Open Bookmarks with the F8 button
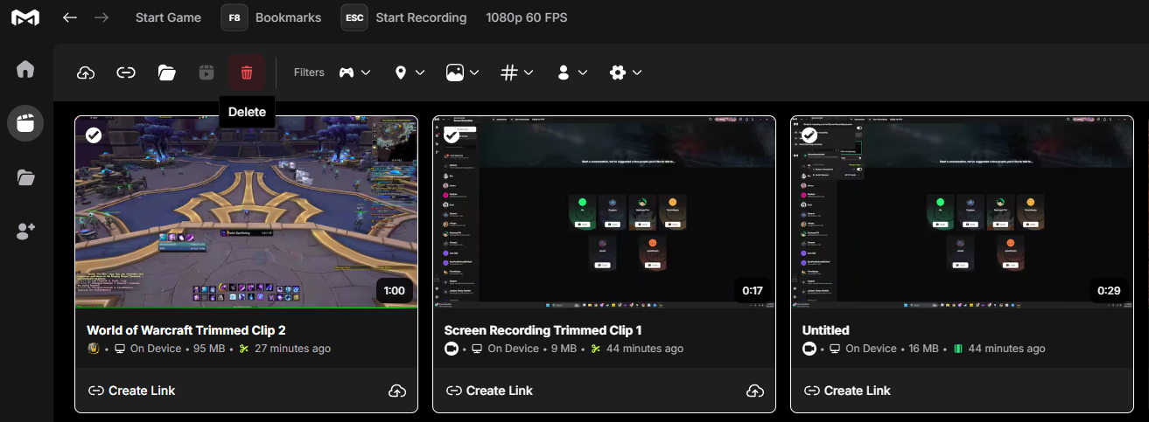 (x=235, y=17)
